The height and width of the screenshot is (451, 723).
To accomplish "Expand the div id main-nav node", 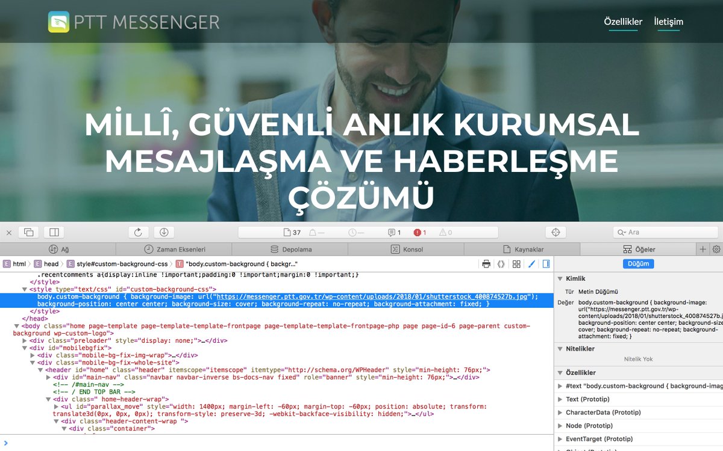I will coord(48,378).
